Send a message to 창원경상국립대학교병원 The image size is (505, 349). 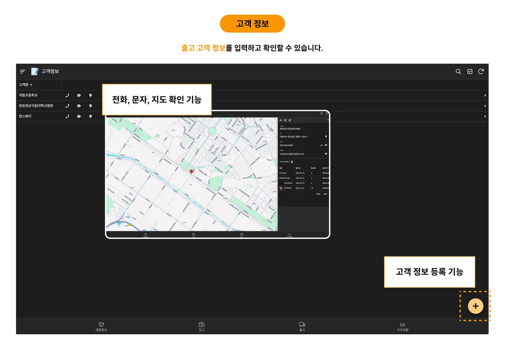[79, 106]
